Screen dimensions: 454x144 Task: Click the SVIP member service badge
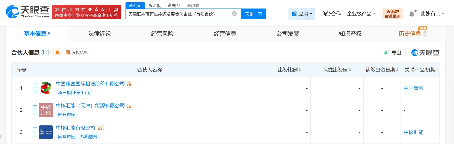392,14
